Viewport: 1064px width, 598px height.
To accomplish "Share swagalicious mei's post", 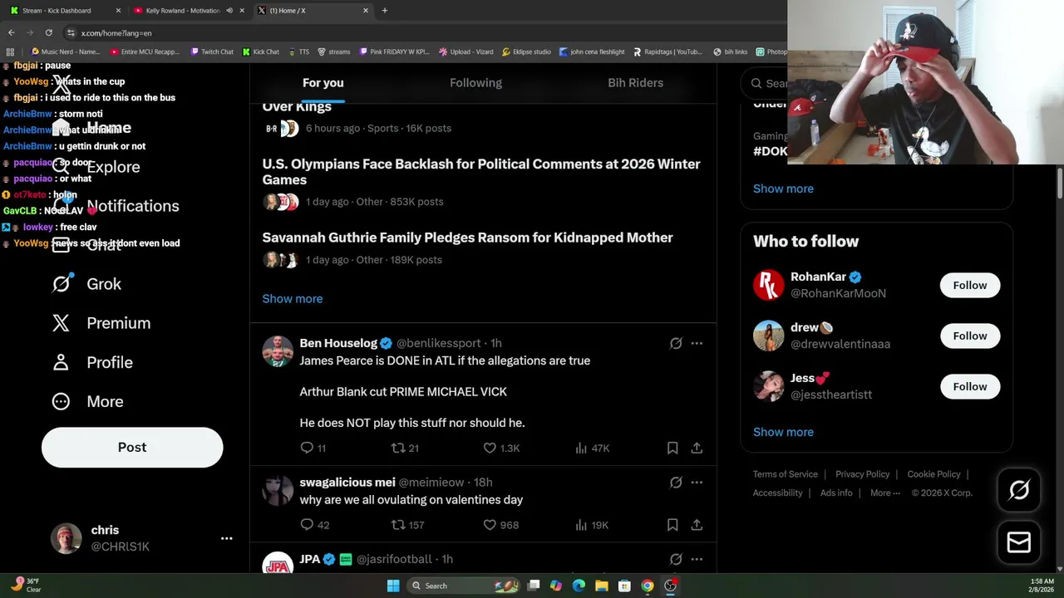I will 697,525.
